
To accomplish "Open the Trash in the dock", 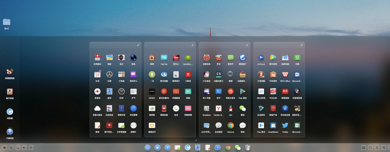I will coord(248,148).
